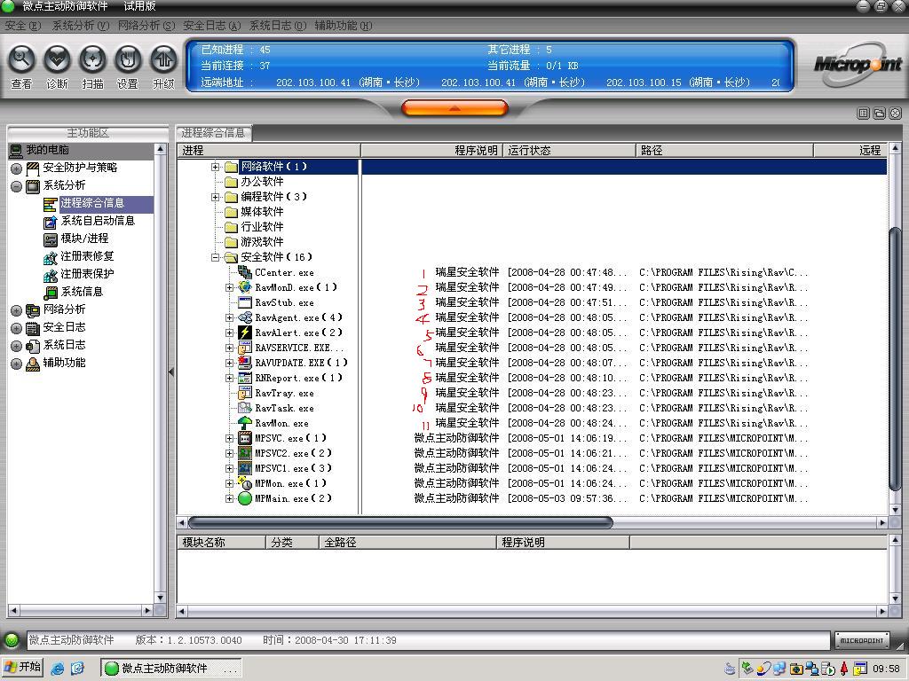This screenshot has height=681, width=909.
Task: Click the 模块名称 column header
Action: [221, 543]
